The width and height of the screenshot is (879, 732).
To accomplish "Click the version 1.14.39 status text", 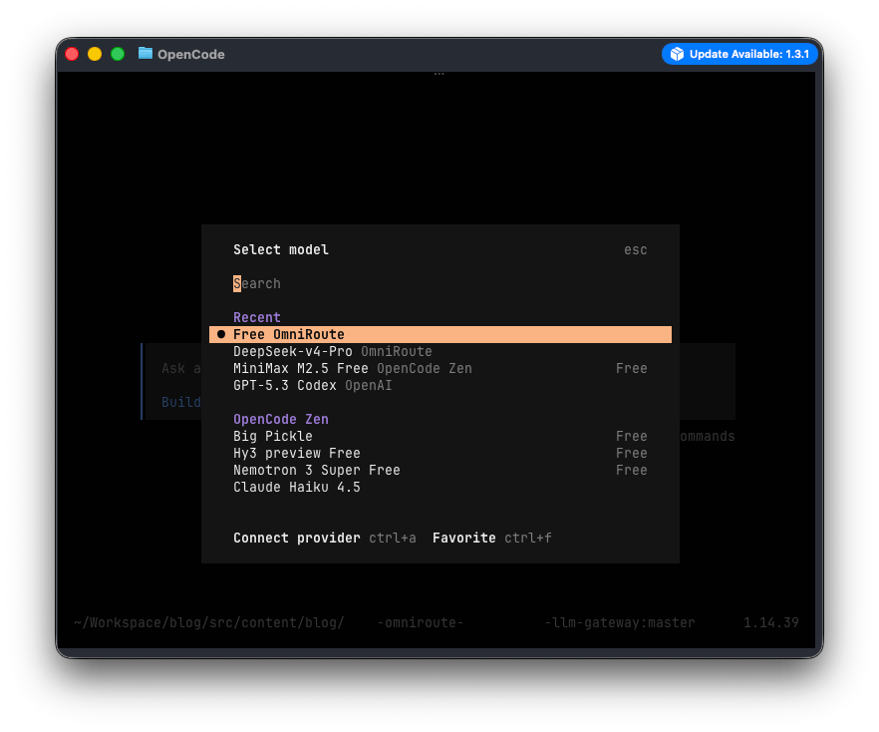I will coord(770,622).
